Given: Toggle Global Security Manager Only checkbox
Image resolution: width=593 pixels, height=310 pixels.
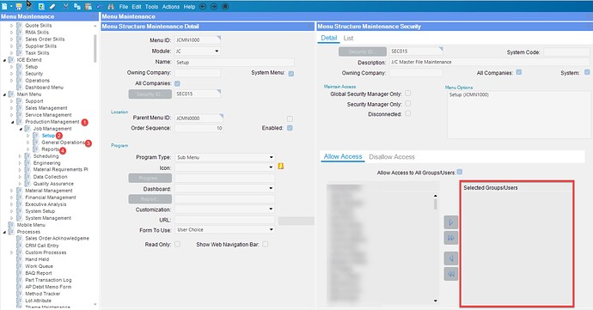Looking at the screenshot, I should [407, 93].
